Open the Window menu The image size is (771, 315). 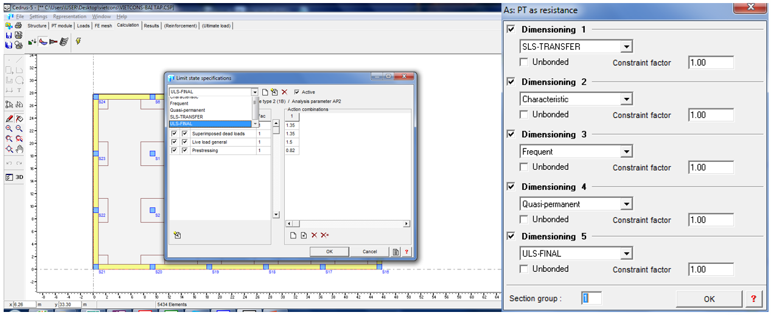(102, 16)
